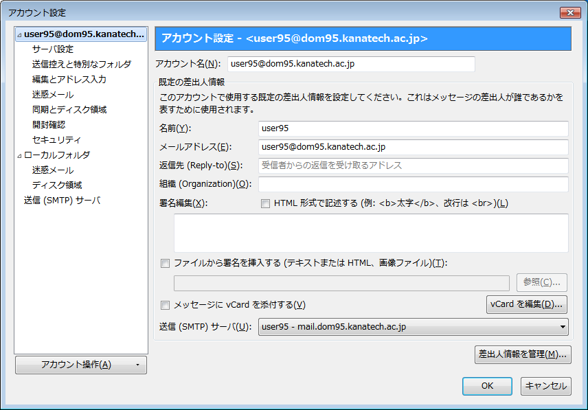Open 送信控えと特別なフォルダ settings
Image resolution: width=588 pixels, height=410 pixels.
pyautogui.click(x=82, y=64)
